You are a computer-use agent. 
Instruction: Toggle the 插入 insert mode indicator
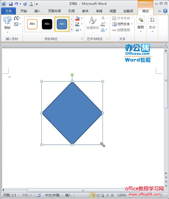coord(68,195)
